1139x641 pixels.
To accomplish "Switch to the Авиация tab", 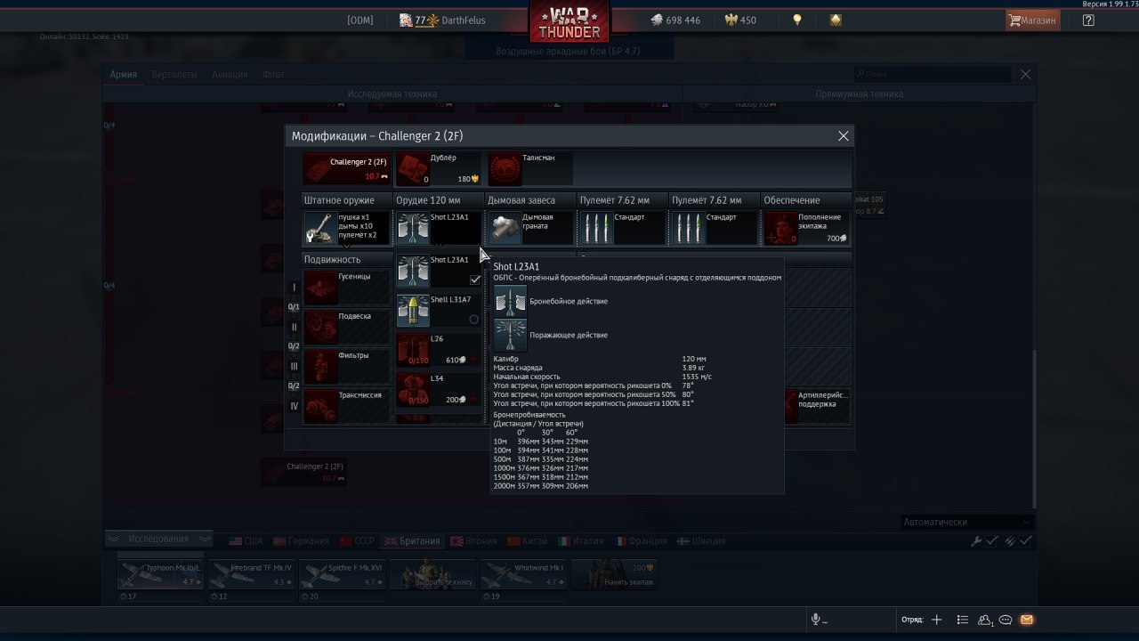I will coord(230,75).
